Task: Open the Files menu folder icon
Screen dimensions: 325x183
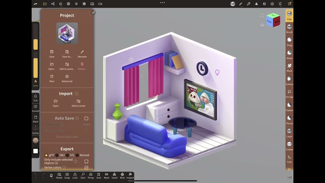Action: click(45, 4)
